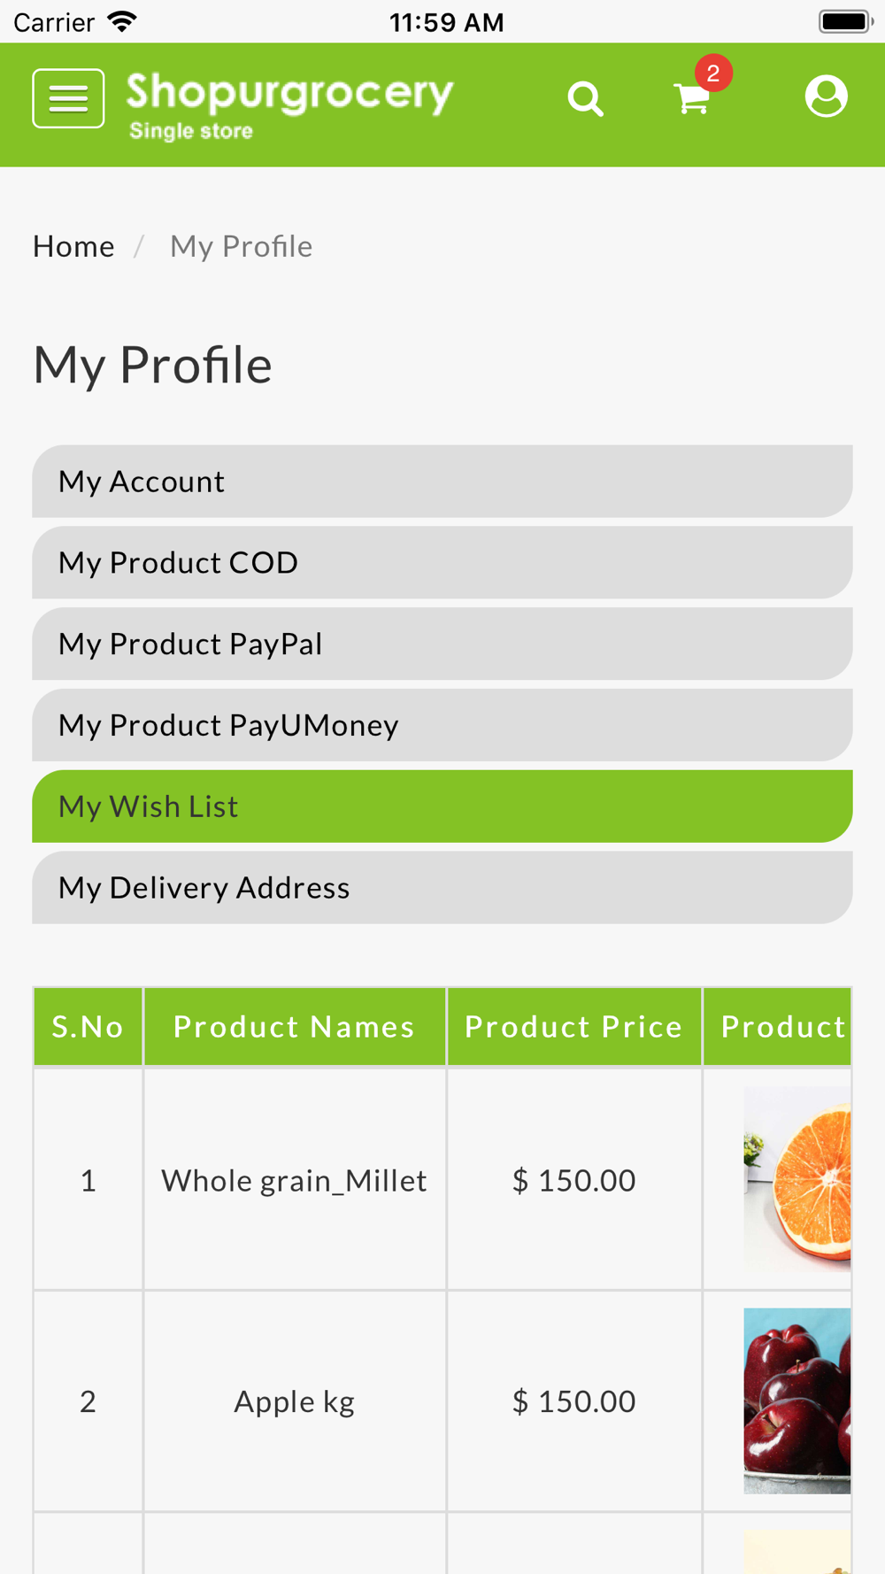Screen dimensions: 885x1574
Task: Click the red apples product image
Action: pos(797,1400)
